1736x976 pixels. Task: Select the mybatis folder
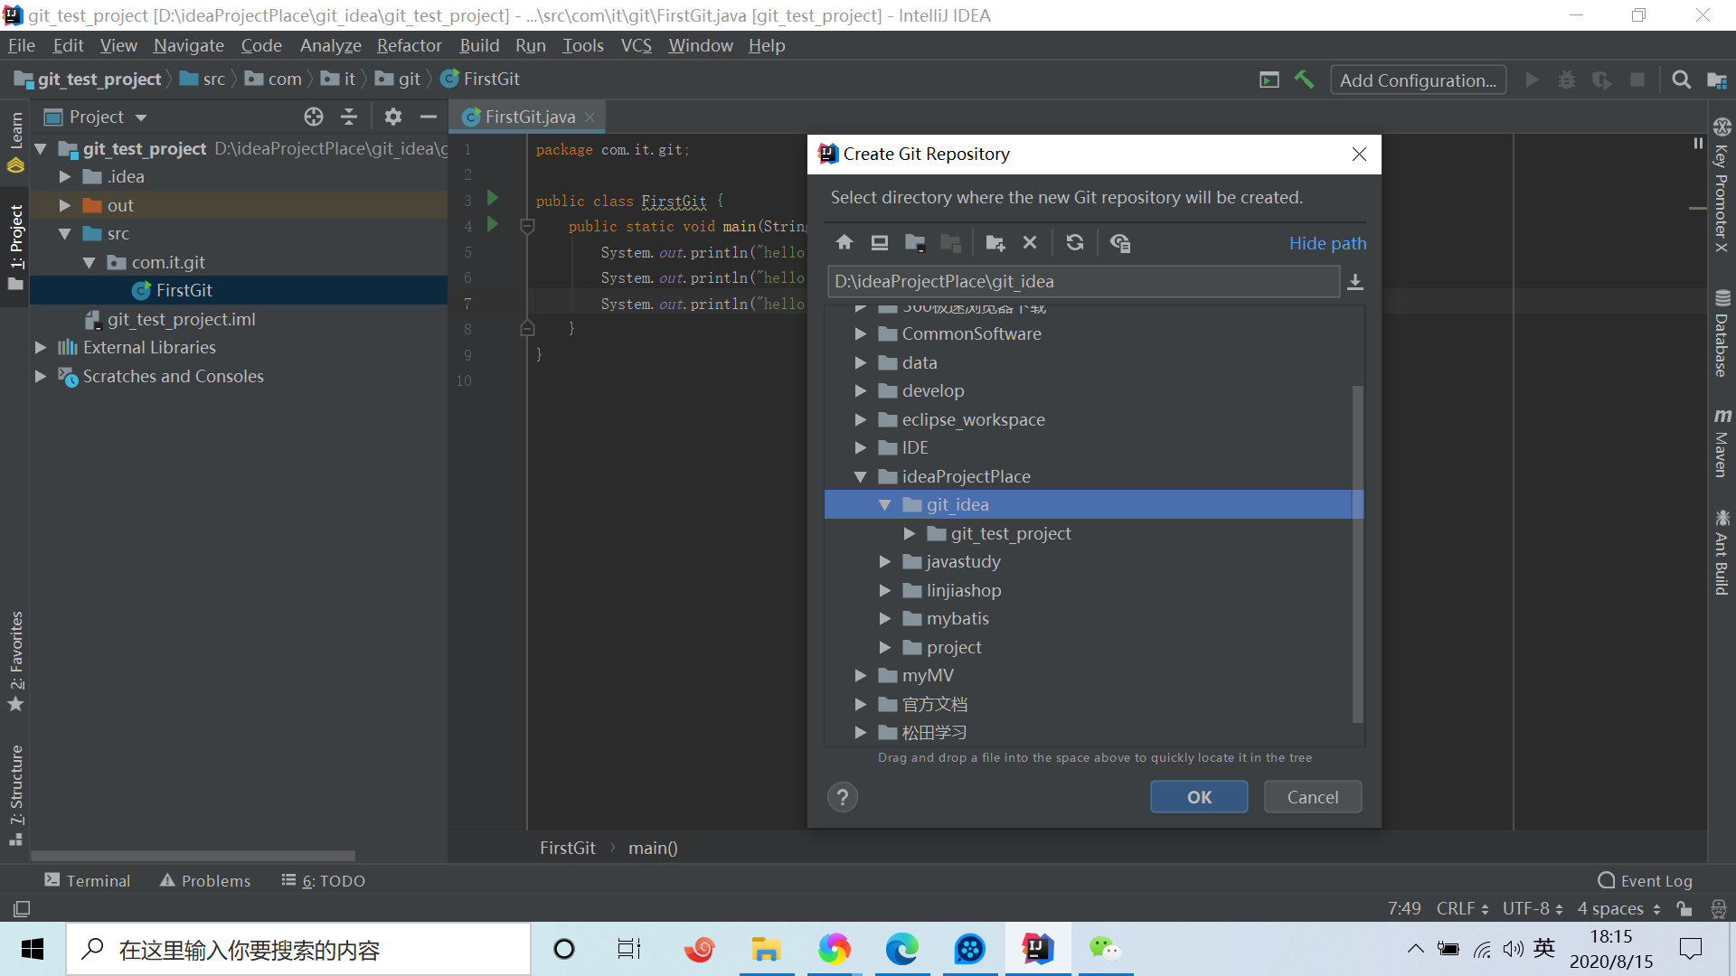click(957, 619)
